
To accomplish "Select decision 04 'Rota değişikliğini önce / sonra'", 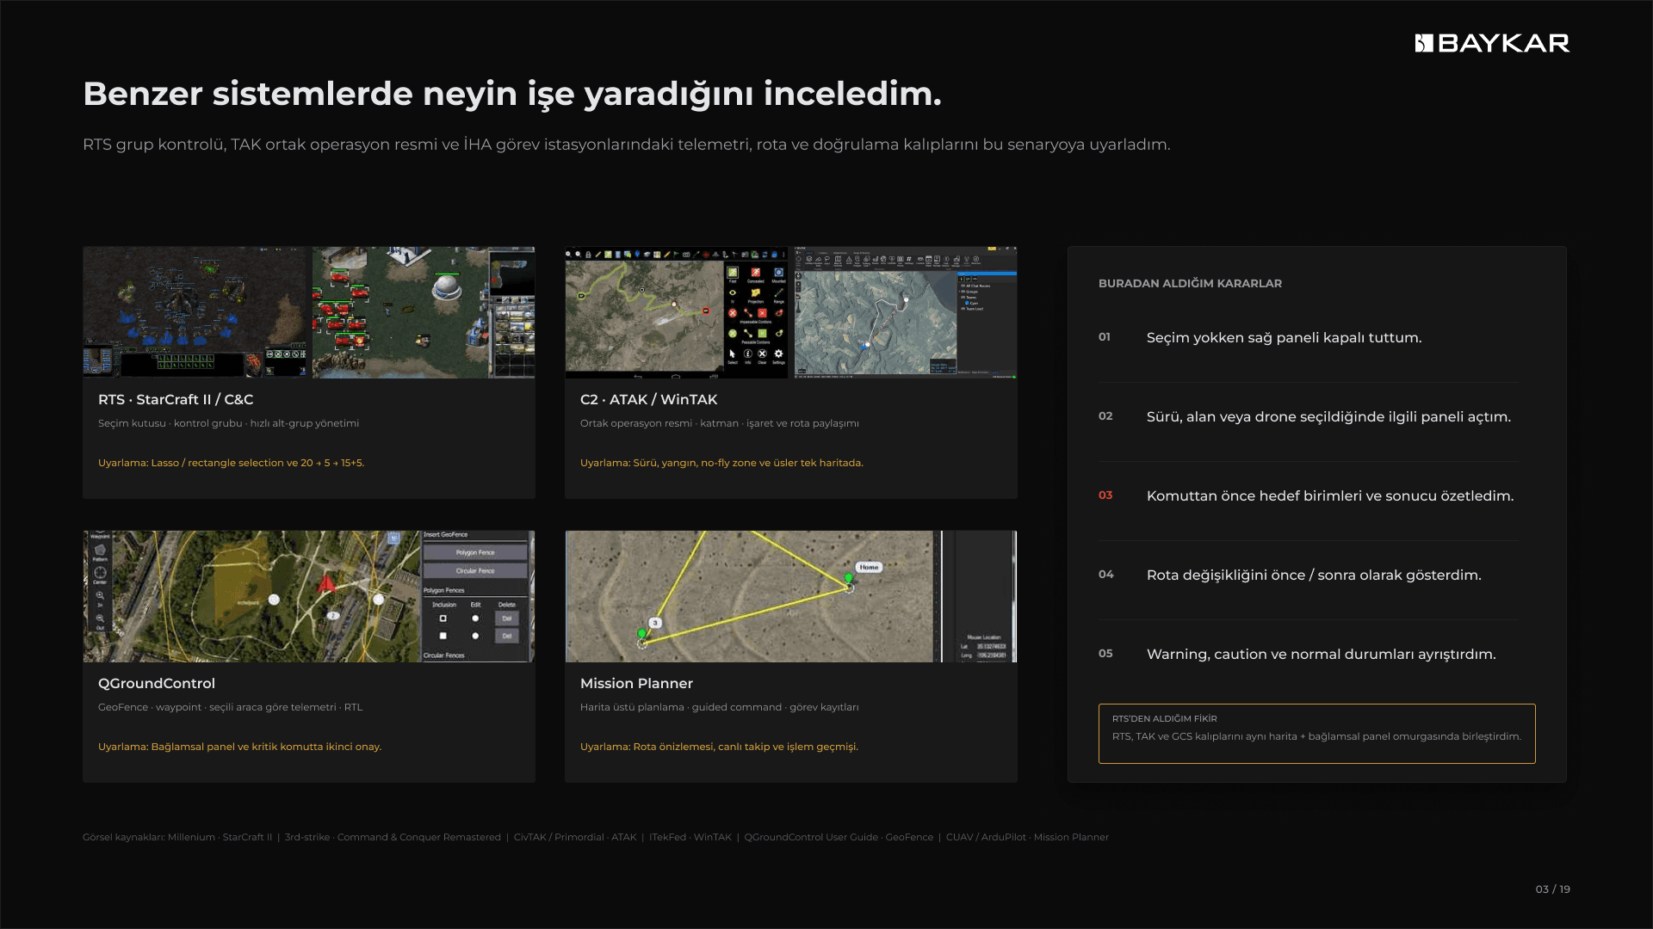I will tap(1314, 575).
